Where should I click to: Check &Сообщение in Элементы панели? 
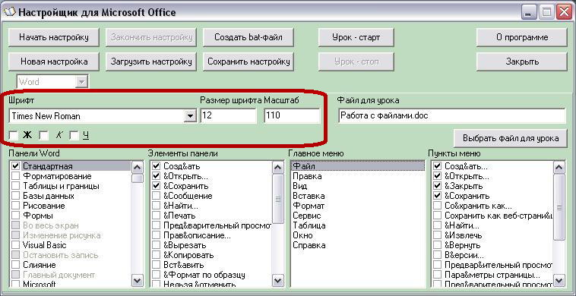pyautogui.click(x=156, y=196)
